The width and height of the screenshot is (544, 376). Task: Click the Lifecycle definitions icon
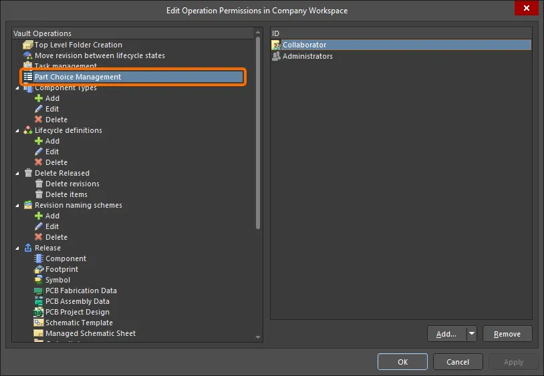tap(28, 130)
